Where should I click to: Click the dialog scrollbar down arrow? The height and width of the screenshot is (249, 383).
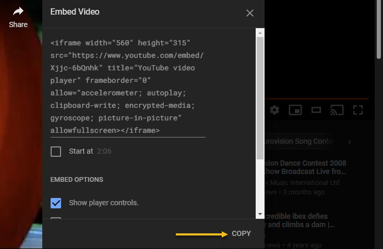[260, 214]
